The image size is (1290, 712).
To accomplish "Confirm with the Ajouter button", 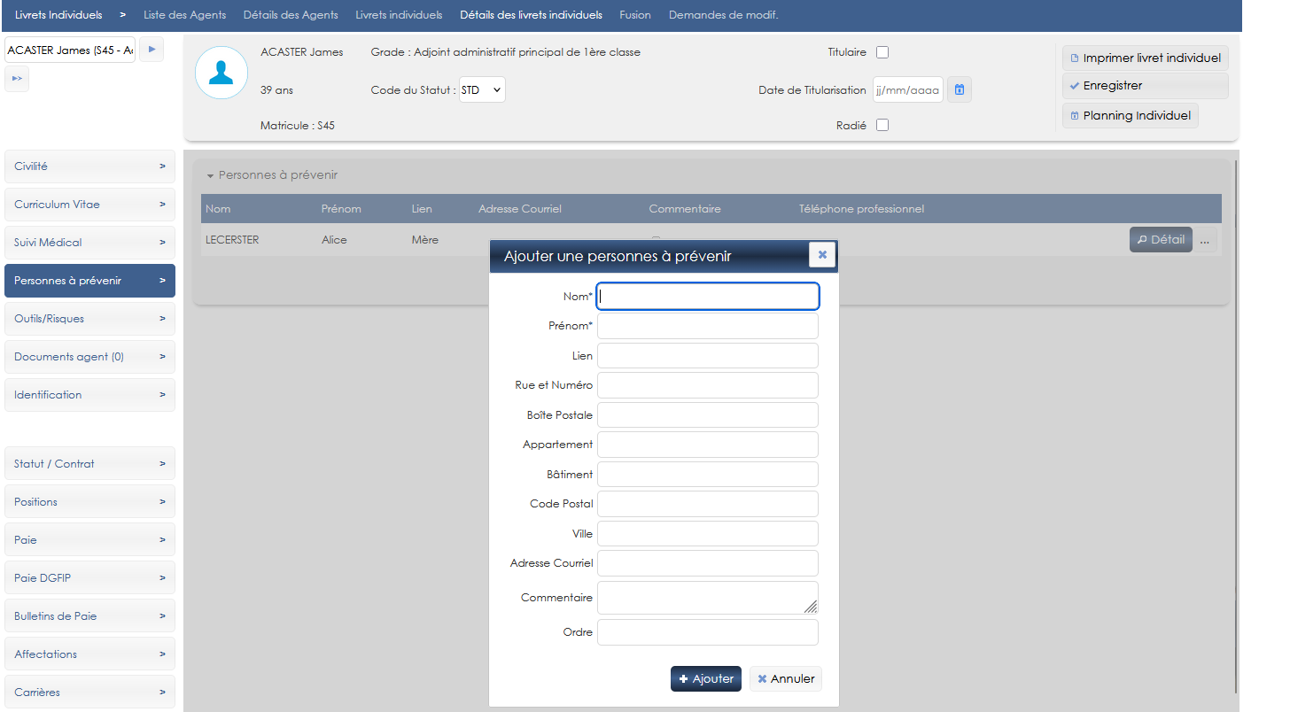I will (705, 678).
